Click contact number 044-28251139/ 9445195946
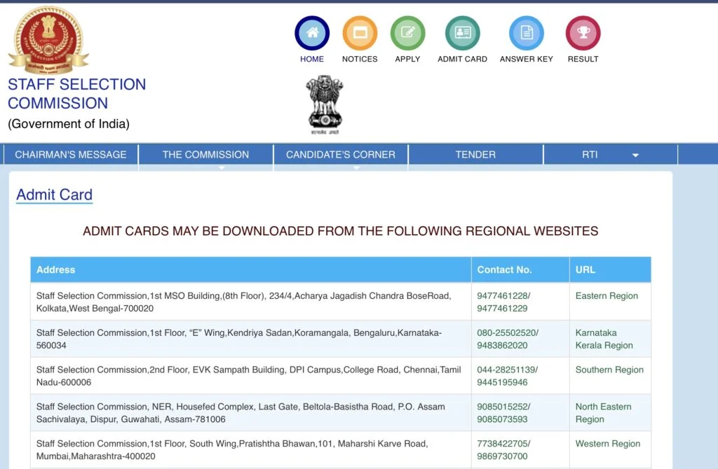 (507, 376)
